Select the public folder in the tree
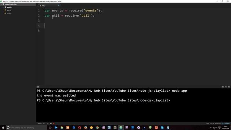Viewport: 231px width, 130px height. pyautogui.click(x=9, y=7)
